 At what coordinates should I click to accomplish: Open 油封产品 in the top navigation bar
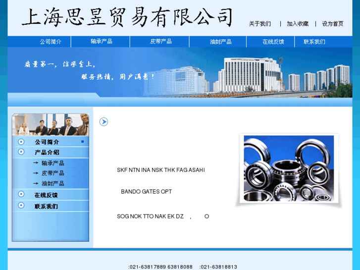220,42
